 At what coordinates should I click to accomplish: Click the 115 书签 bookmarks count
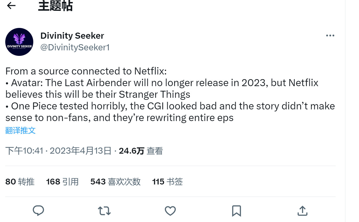coord(167,182)
